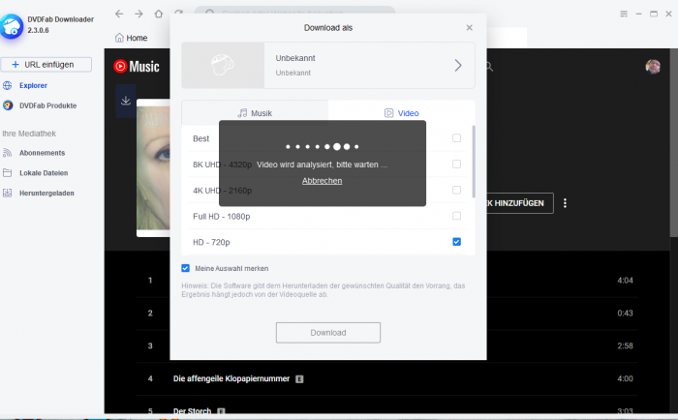
Task: Open Lokale Dateien in the sidebar
Action: pos(44,173)
